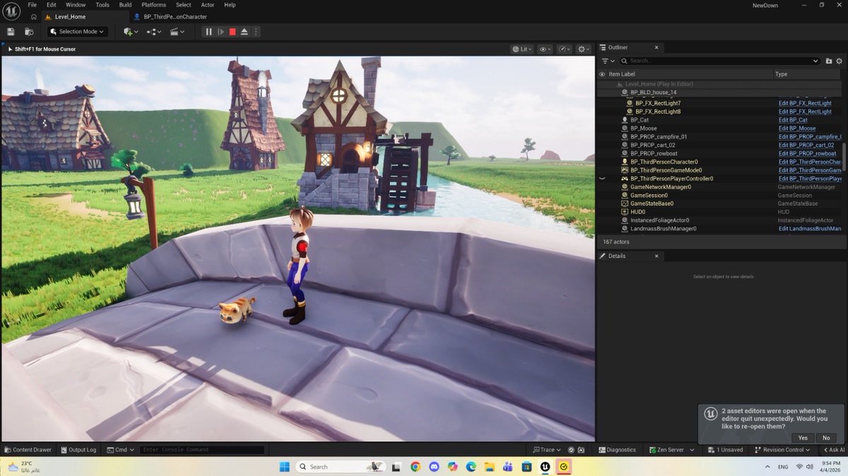Click the Outliner vertical scrollbar
Image resolution: width=848 pixels, height=476 pixels.
pyautogui.click(x=844, y=157)
